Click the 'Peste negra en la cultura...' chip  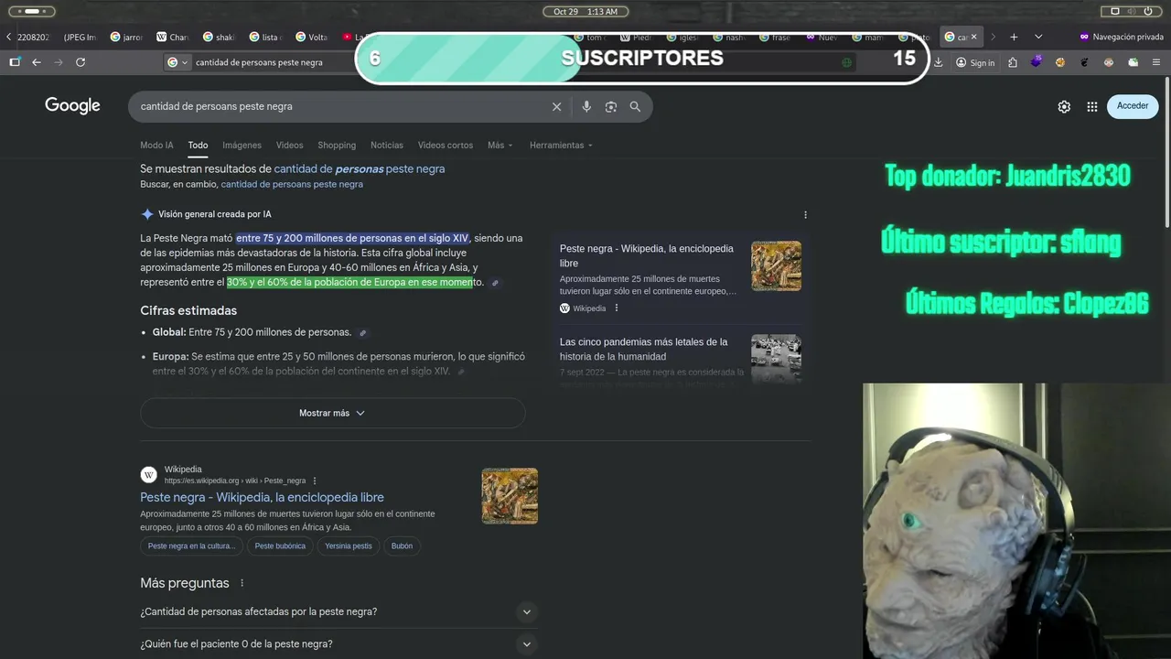pos(191,546)
